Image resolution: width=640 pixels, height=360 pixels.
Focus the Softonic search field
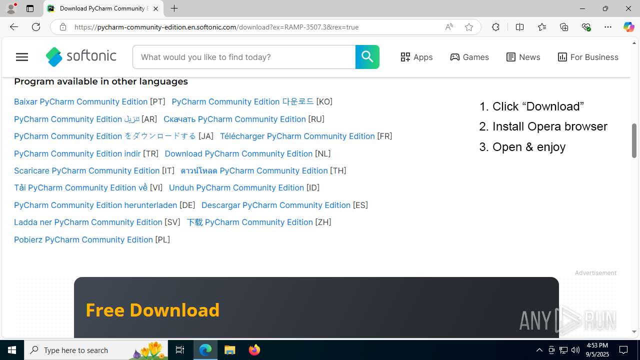(244, 57)
